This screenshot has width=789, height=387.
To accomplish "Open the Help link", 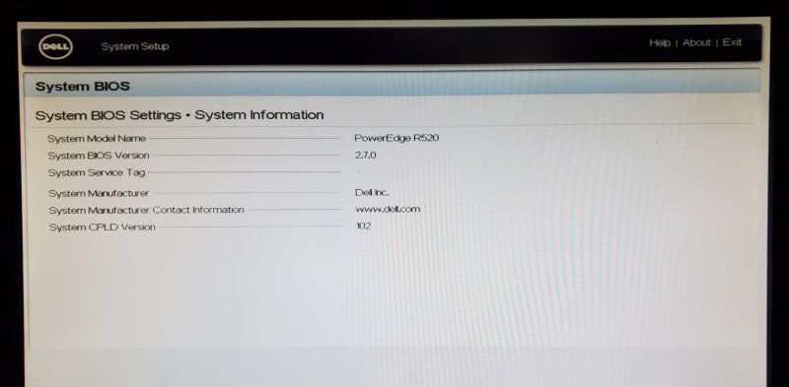I will click(660, 42).
